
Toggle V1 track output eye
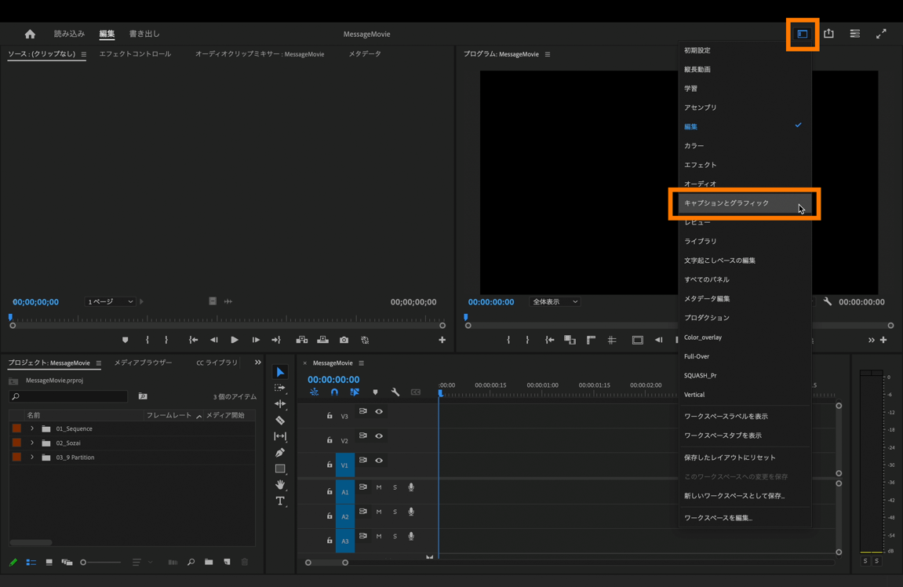379,461
